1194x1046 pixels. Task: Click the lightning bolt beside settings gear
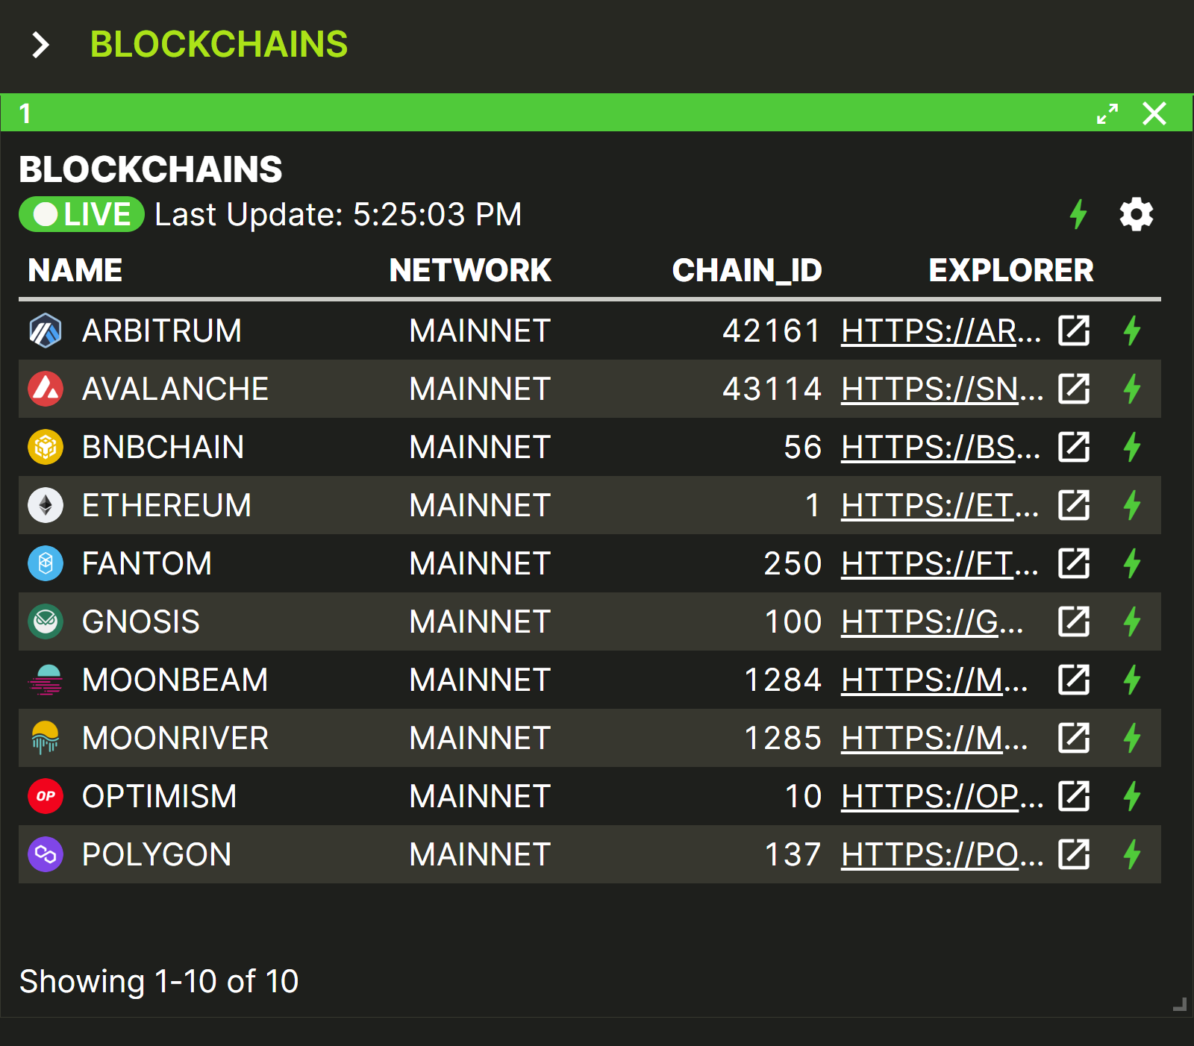pyautogui.click(x=1078, y=214)
